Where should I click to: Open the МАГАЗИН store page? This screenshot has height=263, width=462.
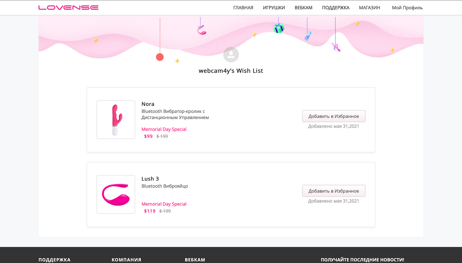pos(370,8)
